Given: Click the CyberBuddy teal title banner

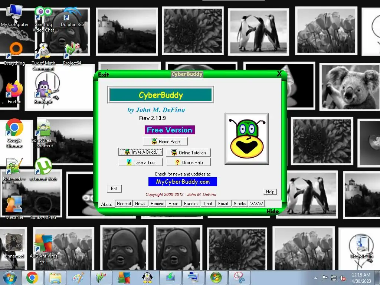Looking at the screenshot, I should (x=161, y=95).
